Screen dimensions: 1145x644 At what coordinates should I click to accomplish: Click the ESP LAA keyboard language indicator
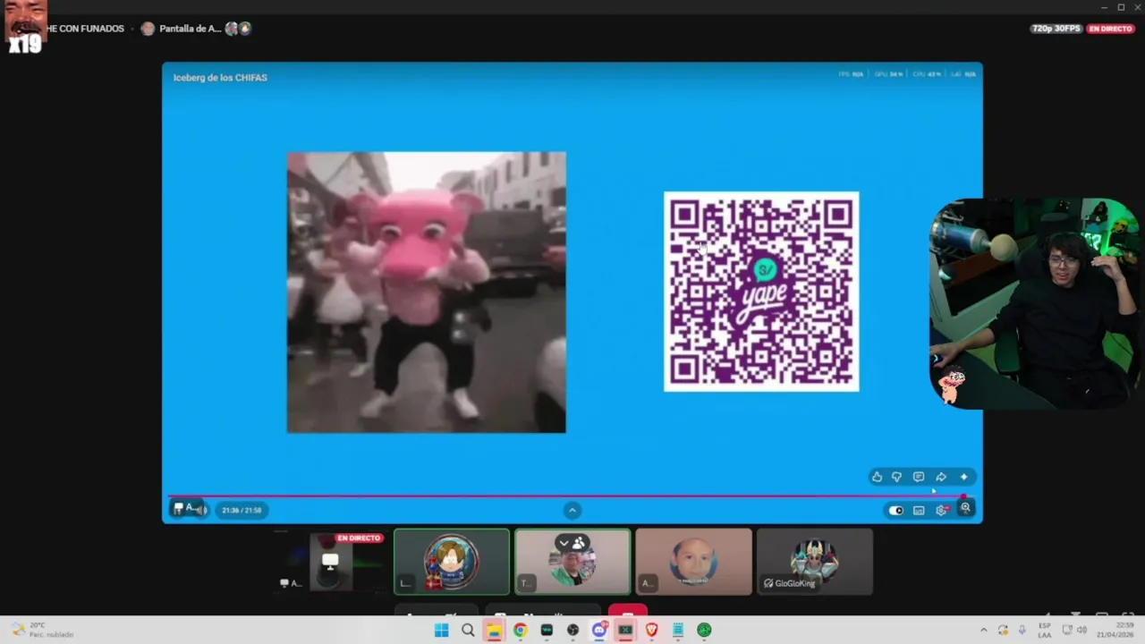click(x=1045, y=631)
